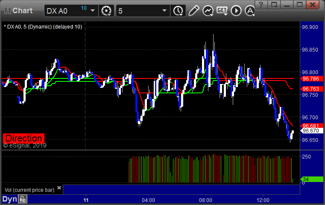Click the symbol settings gear icon
The height and width of the screenshot is (205, 325).
(x=106, y=11)
